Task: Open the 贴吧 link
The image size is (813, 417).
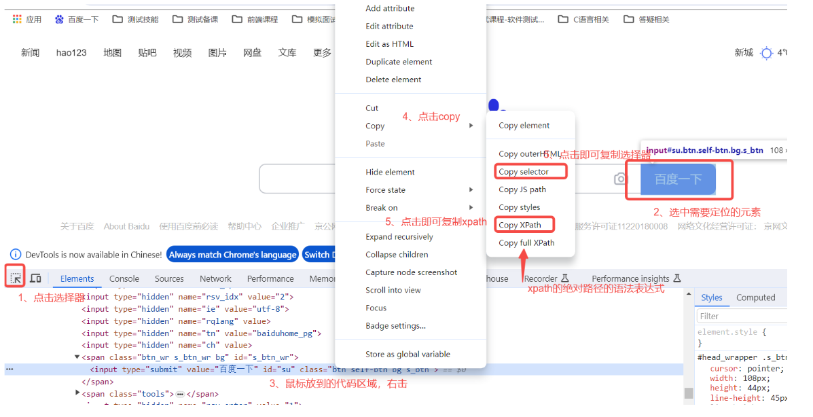Action: tap(147, 53)
